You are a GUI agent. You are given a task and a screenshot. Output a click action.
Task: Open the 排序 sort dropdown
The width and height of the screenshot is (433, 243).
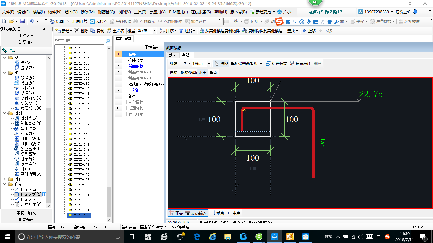coord(168,31)
